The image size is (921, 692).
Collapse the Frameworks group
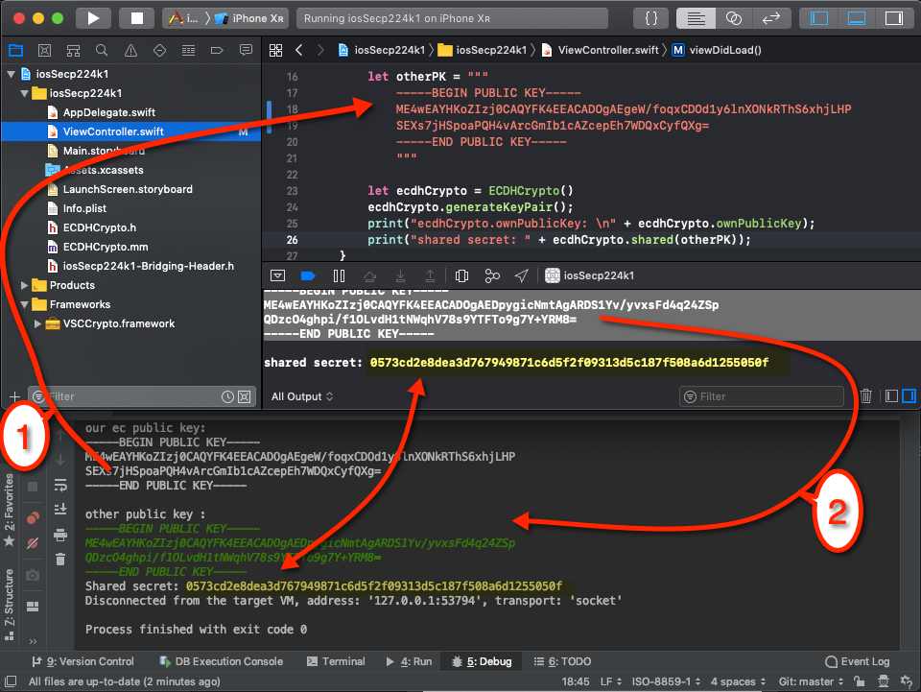point(24,304)
